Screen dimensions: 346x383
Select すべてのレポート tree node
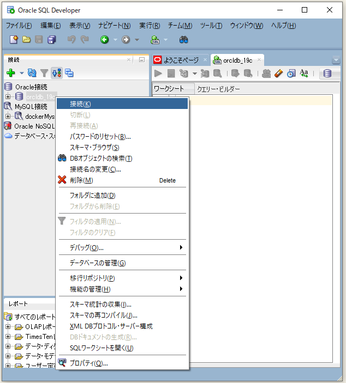34,317
